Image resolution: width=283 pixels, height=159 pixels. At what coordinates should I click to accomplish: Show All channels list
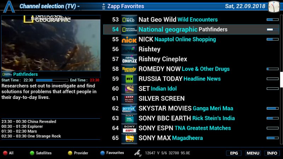coord(11,153)
